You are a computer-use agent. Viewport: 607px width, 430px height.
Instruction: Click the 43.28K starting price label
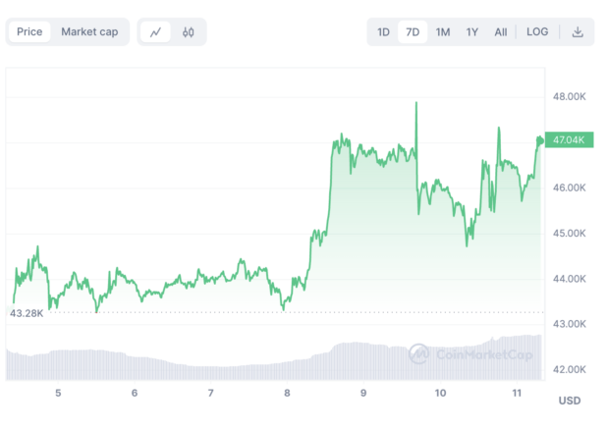pos(26,312)
